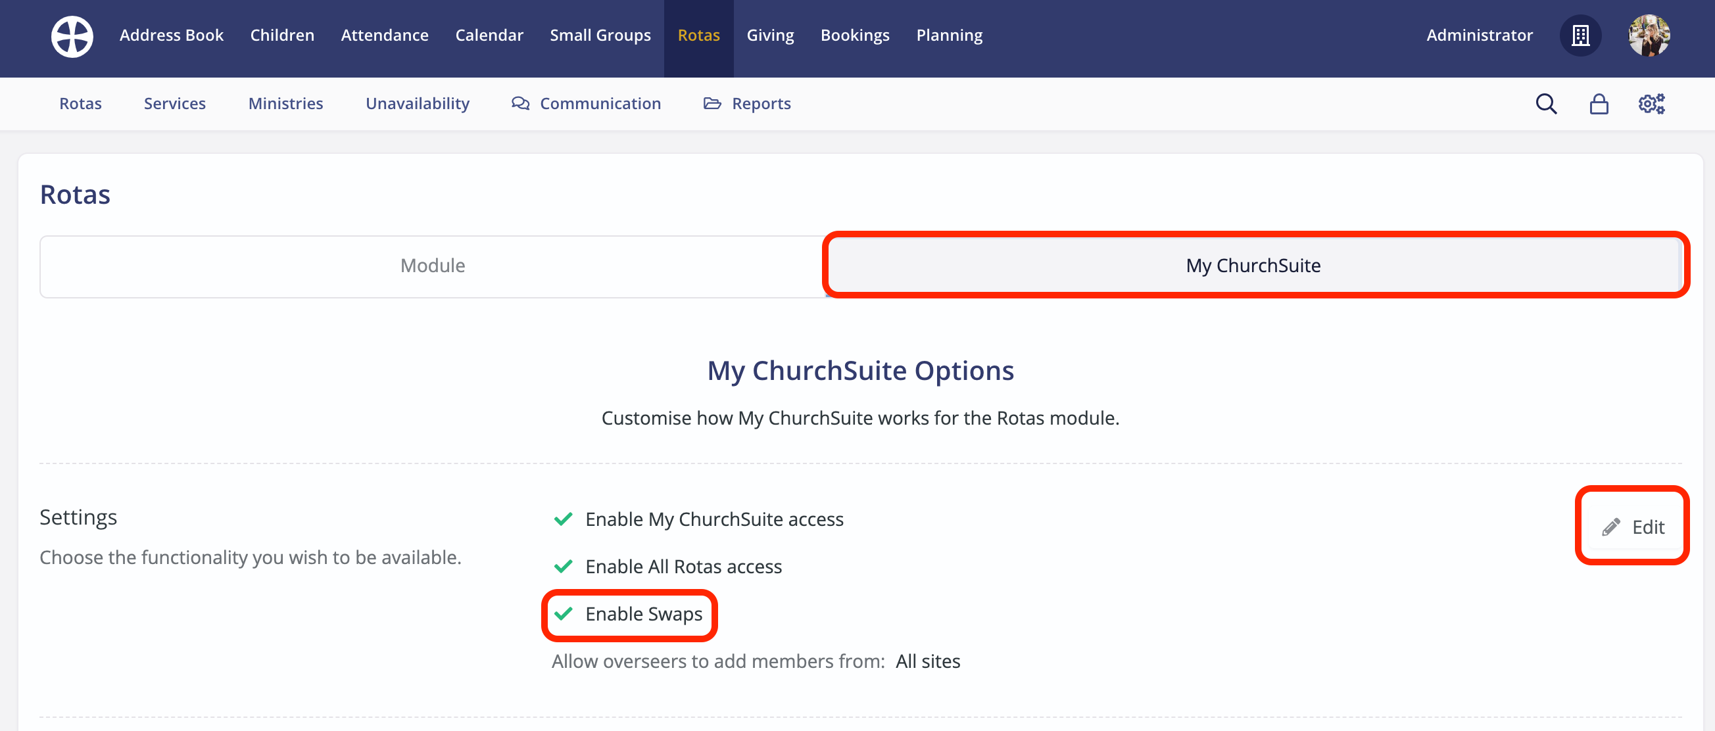Click Enable All Rotas access checkmark

(x=564, y=567)
